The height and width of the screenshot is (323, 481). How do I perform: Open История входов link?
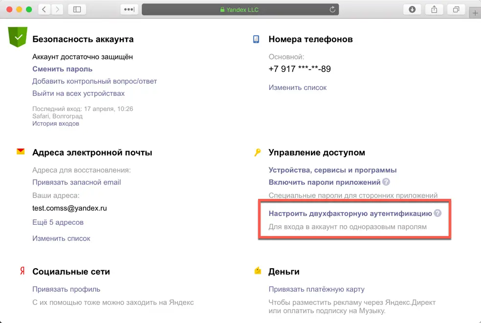pyautogui.click(x=55, y=124)
